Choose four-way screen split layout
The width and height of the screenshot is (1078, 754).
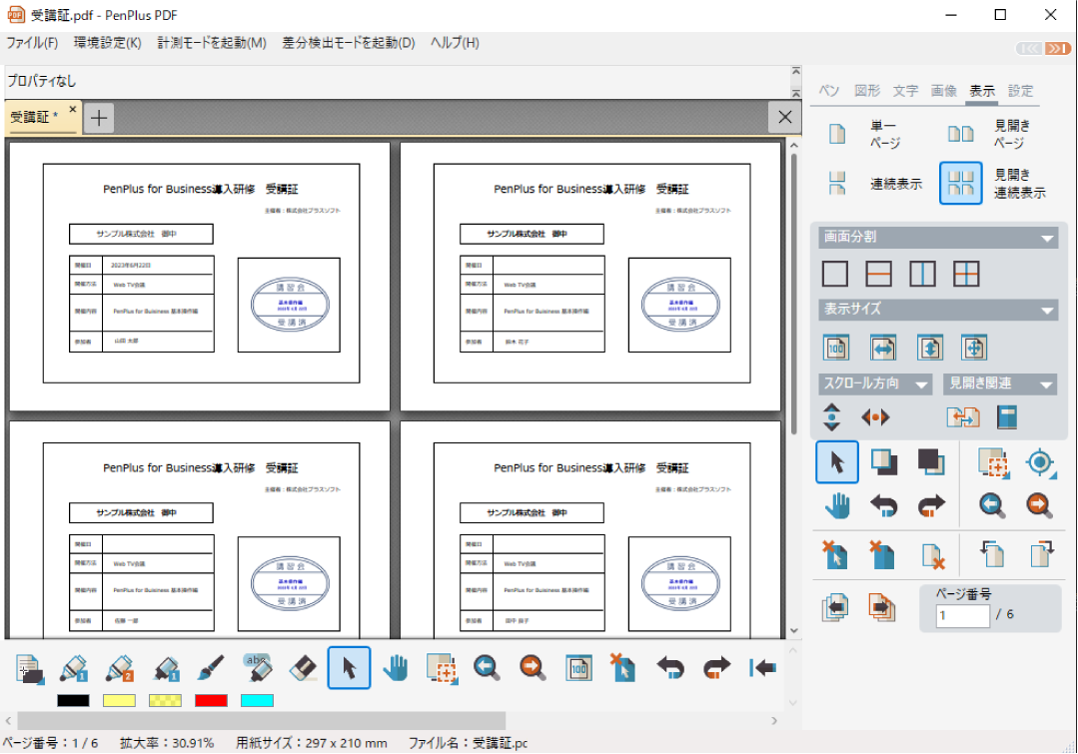click(966, 274)
